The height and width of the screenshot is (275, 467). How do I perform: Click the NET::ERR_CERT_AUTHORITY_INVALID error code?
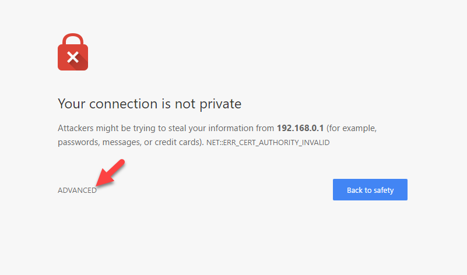tap(268, 142)
